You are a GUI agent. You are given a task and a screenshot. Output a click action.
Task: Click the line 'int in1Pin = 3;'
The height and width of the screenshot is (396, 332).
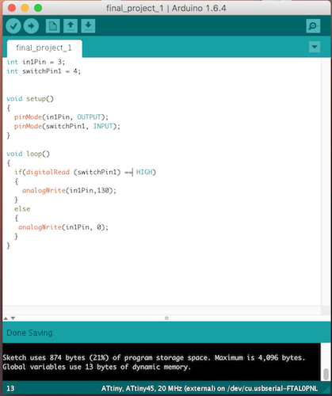pyautogui.click(x=36, y=62)
